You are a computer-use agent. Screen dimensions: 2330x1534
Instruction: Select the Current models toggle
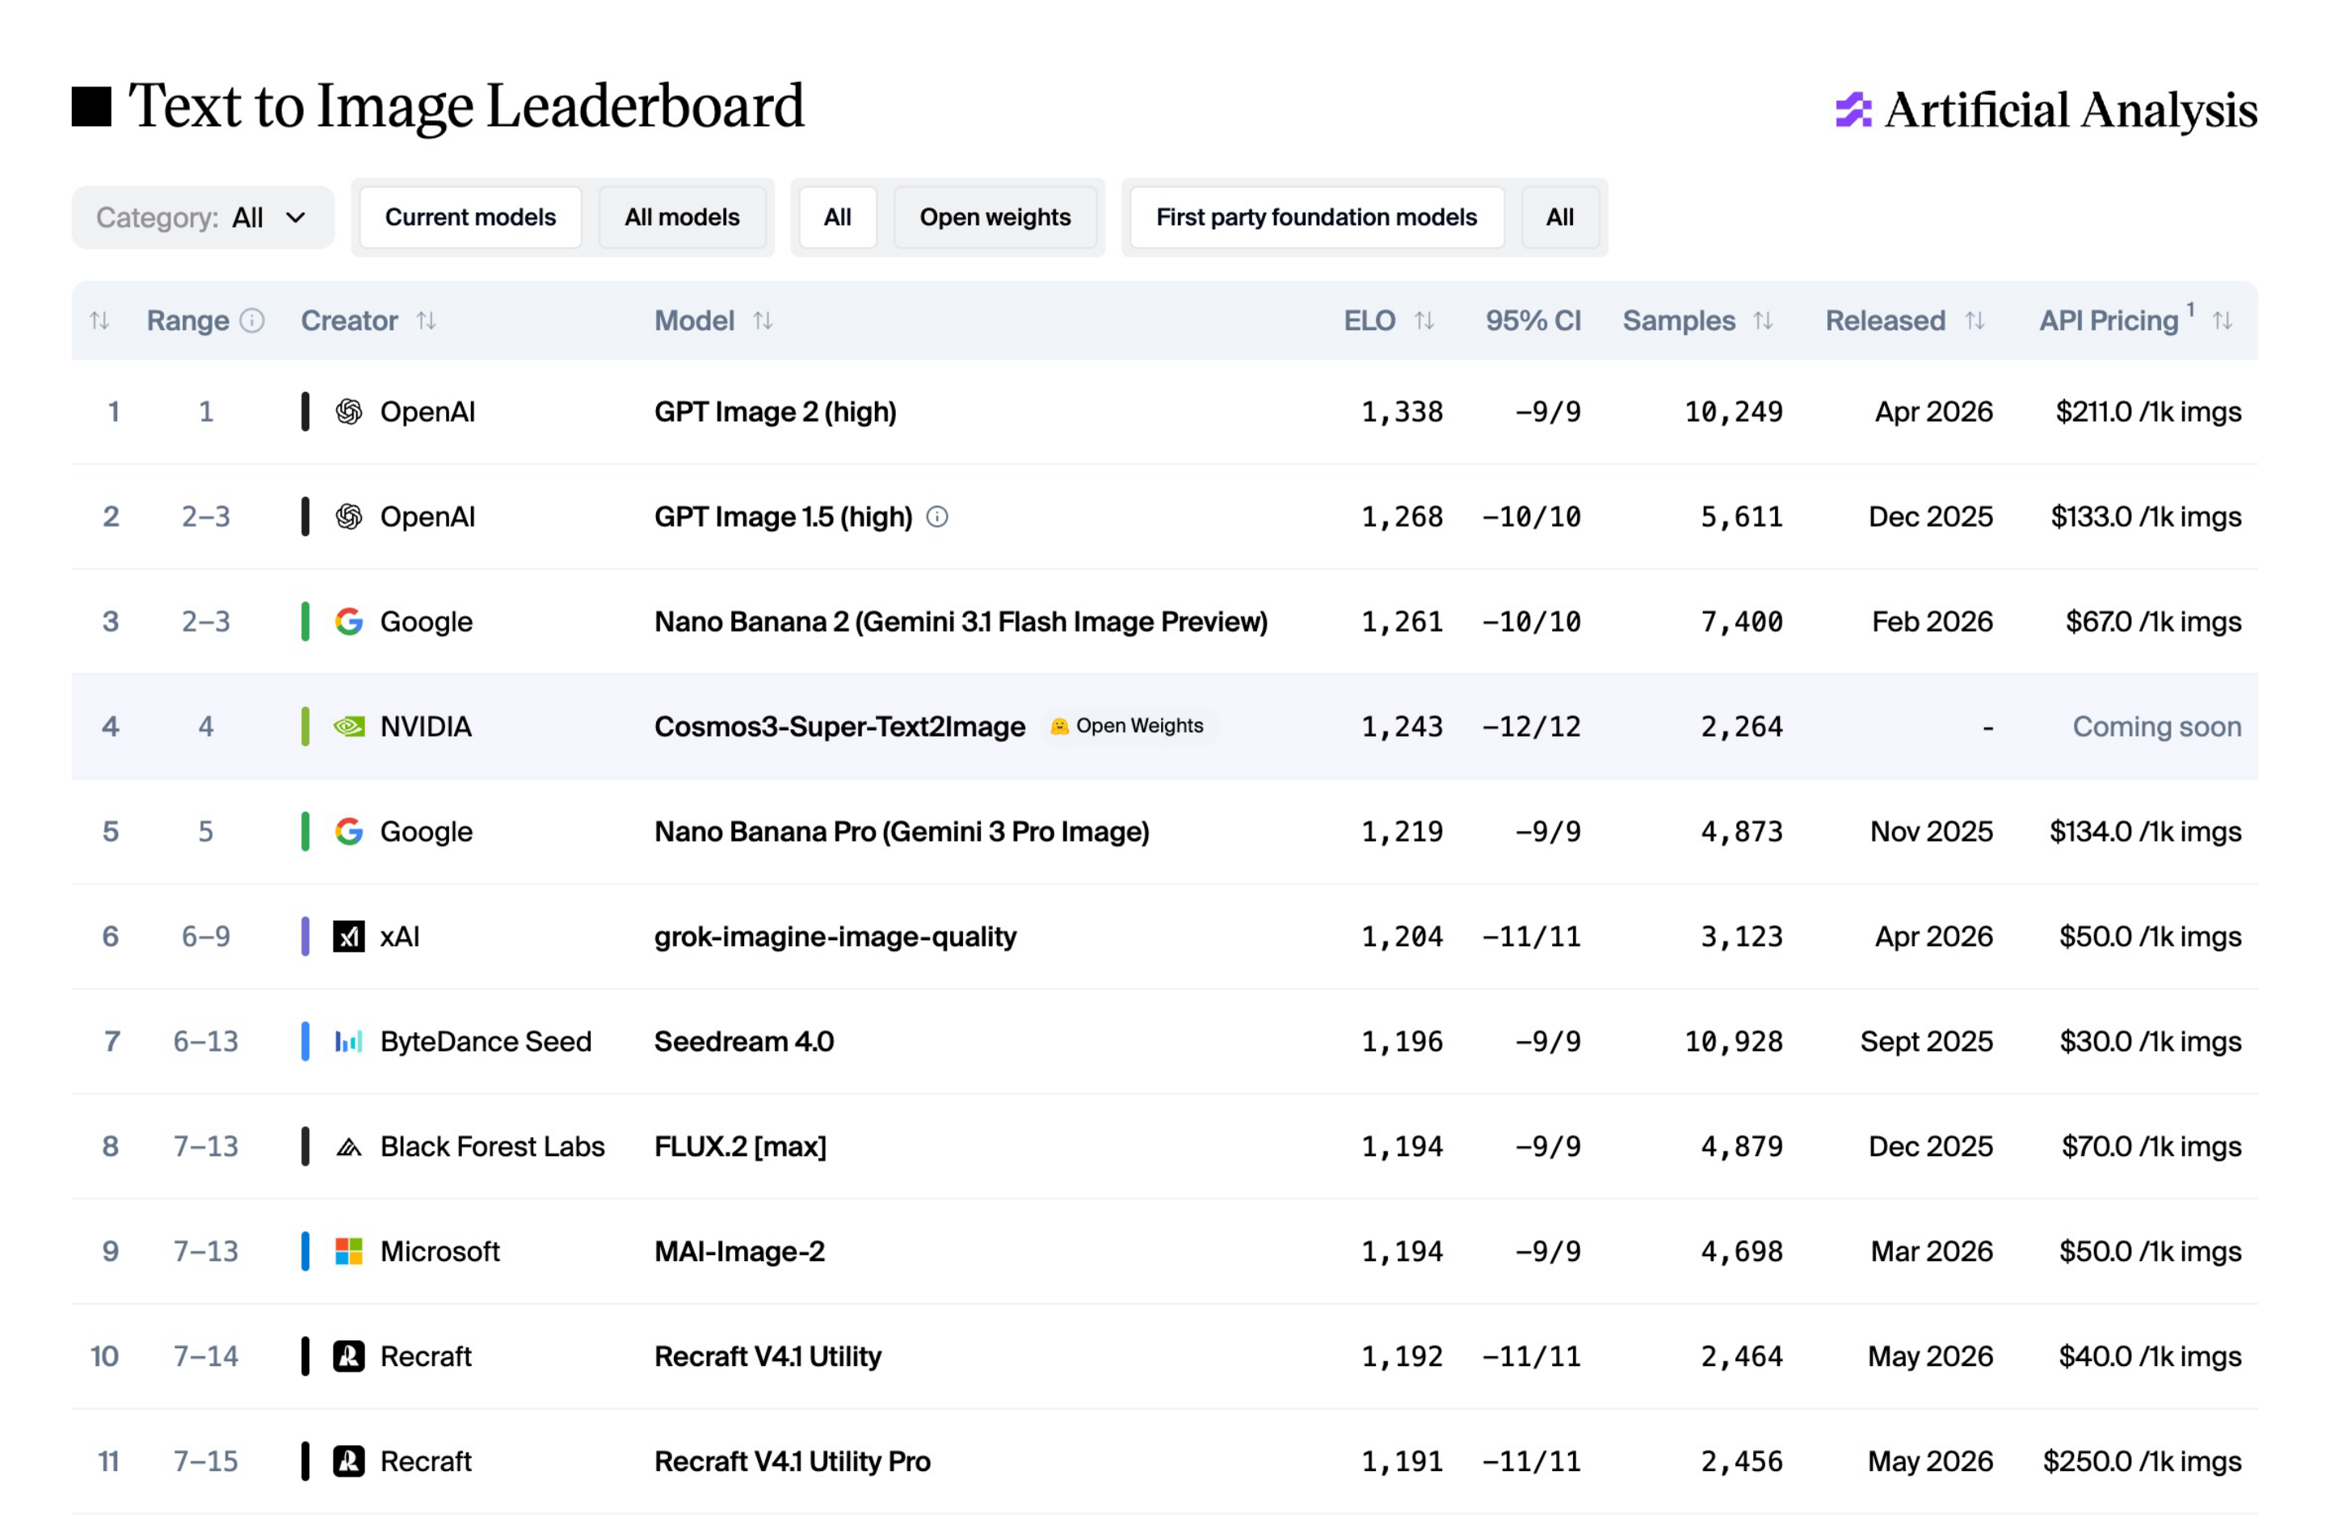[470, 217]
